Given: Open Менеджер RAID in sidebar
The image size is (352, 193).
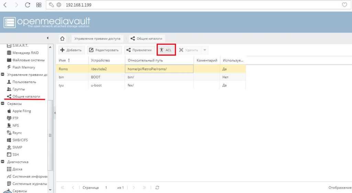Looking at the screenshot, I should point(25,53).
